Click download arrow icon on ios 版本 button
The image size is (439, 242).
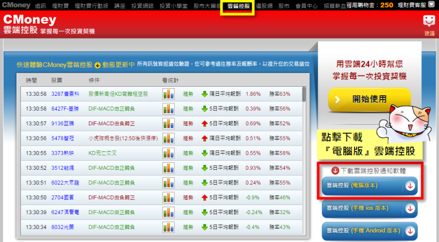click(410, 208)
